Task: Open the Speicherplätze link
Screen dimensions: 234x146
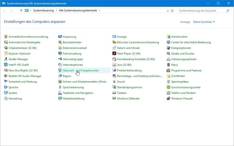Action: 180,82
